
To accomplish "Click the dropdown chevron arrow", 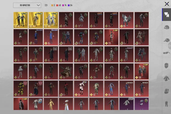I will (x=38, y=5).
